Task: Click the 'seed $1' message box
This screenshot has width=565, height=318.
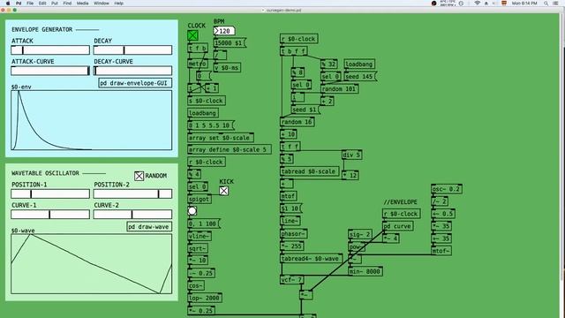Action: click(x=305, y=110)
